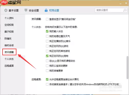
Task: Open 远程桌面 in the sidebar
Action: click(x=9, y=66)
